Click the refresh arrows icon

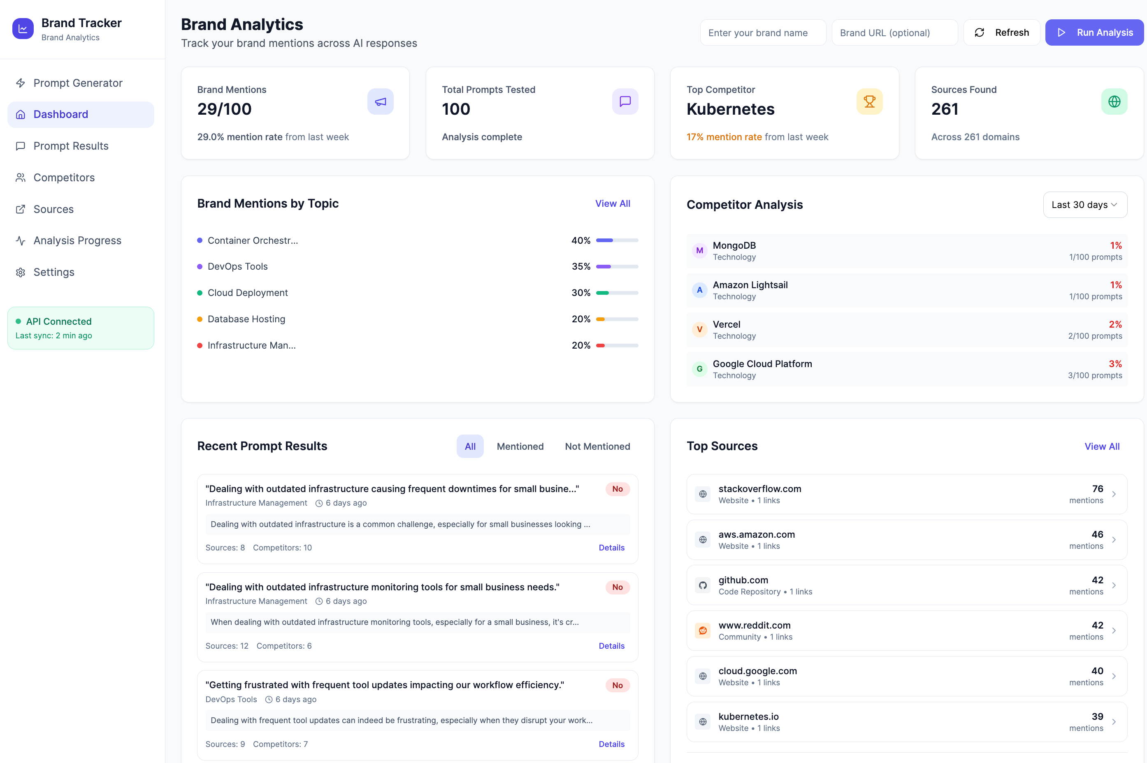pyautogui.click(x=980, y=32)
